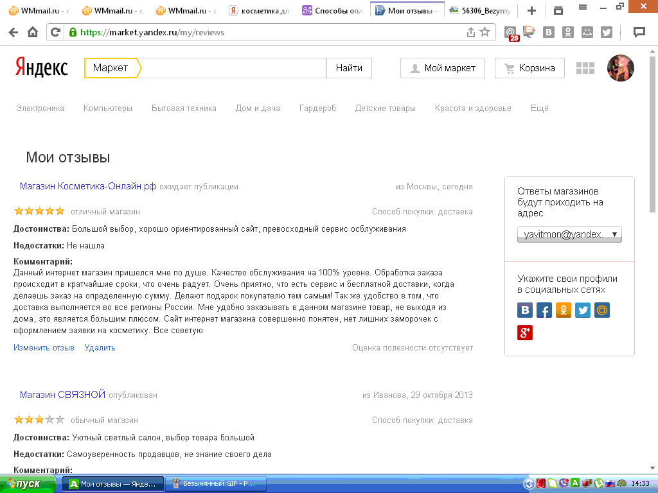658x493 pixels.
Task: Click the Найти search button
Action: tap(349, 68)
